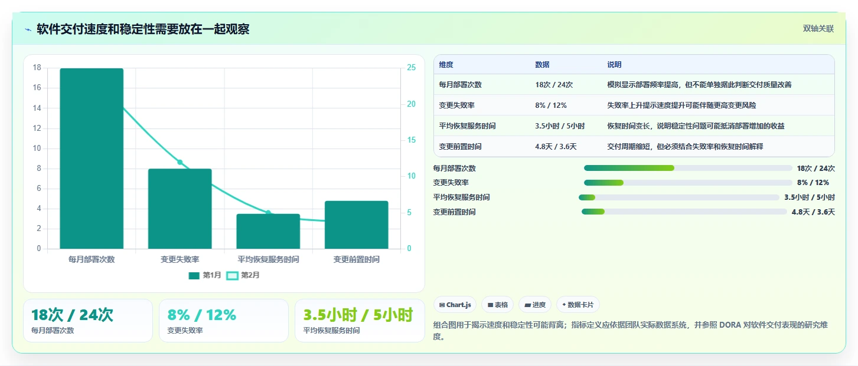Select the 每月部署次数 bar in chart

(92, 159)
